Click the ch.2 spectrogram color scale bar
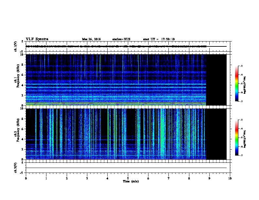Screen dimensions: 259x200 pos(237,138)
